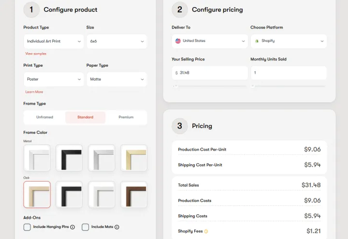Click the Shopify logo icon in platform selector

257,41
